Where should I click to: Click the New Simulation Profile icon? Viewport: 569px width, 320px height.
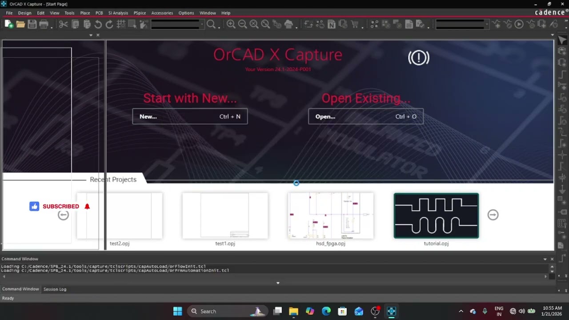pyautogui.click(x=496, y=24)
